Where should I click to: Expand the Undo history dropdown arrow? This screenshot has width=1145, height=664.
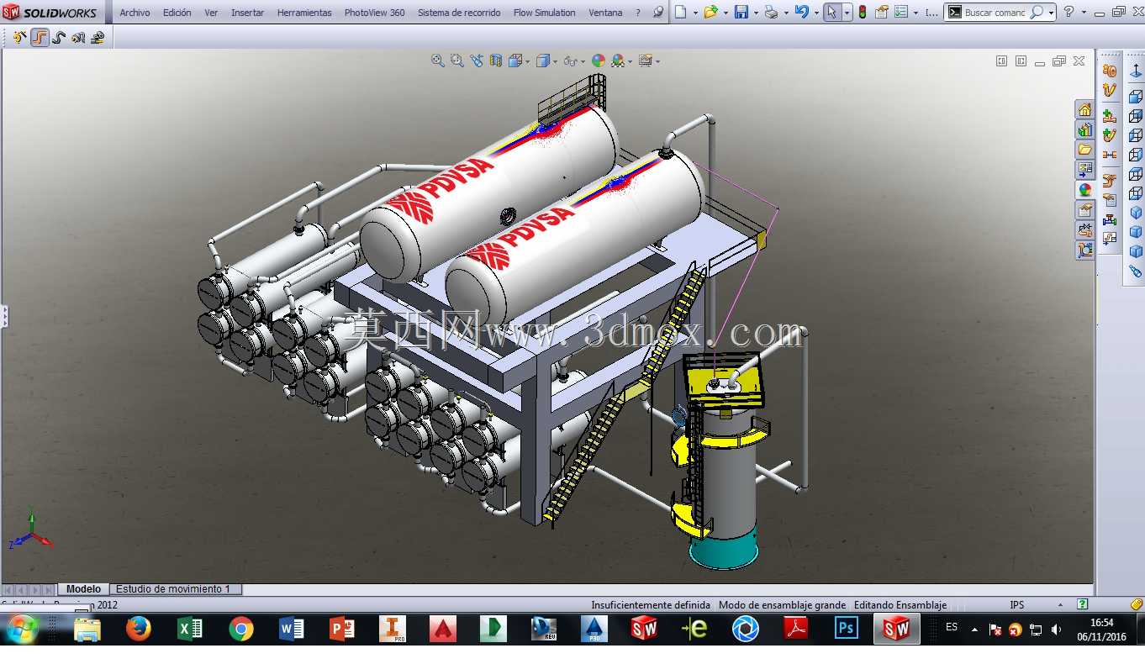coord(815,13)
